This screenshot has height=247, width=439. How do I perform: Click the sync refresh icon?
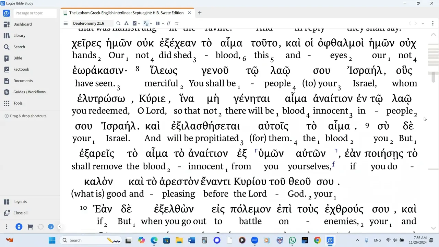pos(41,227)
